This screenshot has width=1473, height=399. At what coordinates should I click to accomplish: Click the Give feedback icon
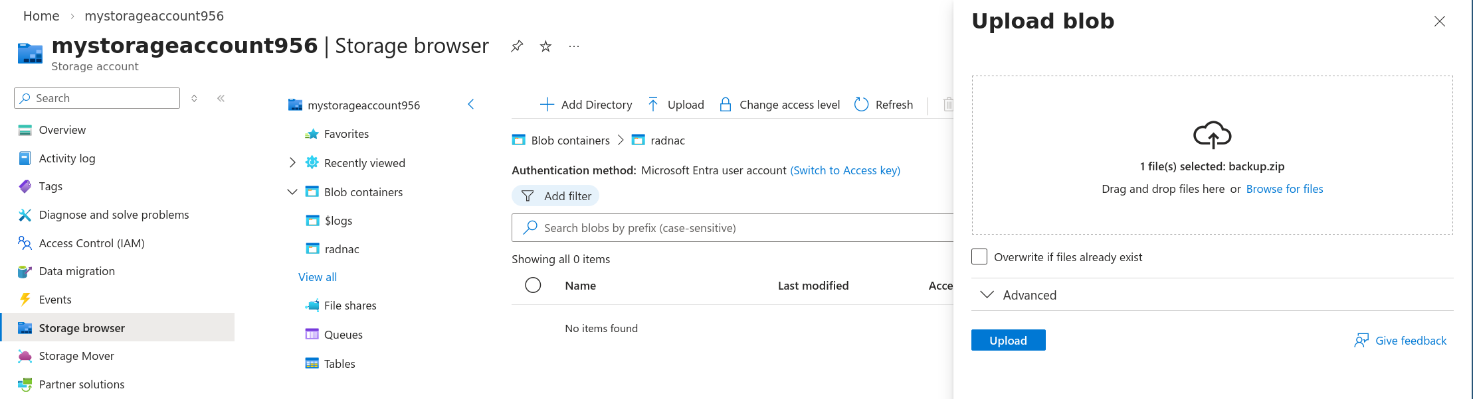pos(1361,341)
